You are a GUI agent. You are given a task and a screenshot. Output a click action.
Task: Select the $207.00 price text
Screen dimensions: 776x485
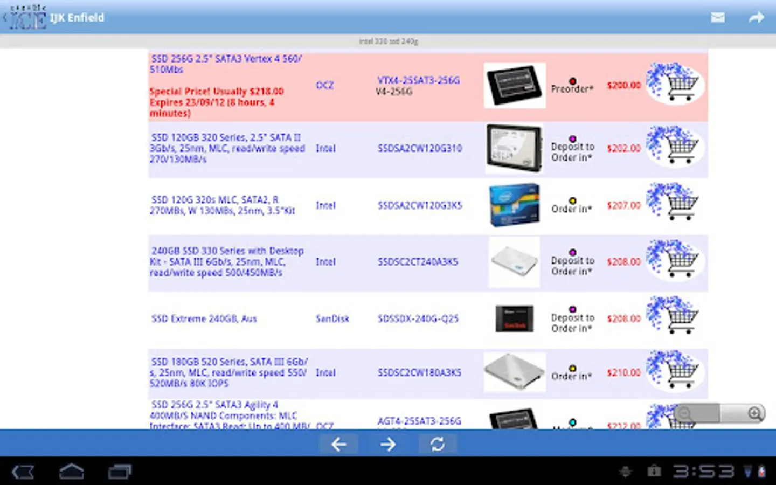(623, 205)
